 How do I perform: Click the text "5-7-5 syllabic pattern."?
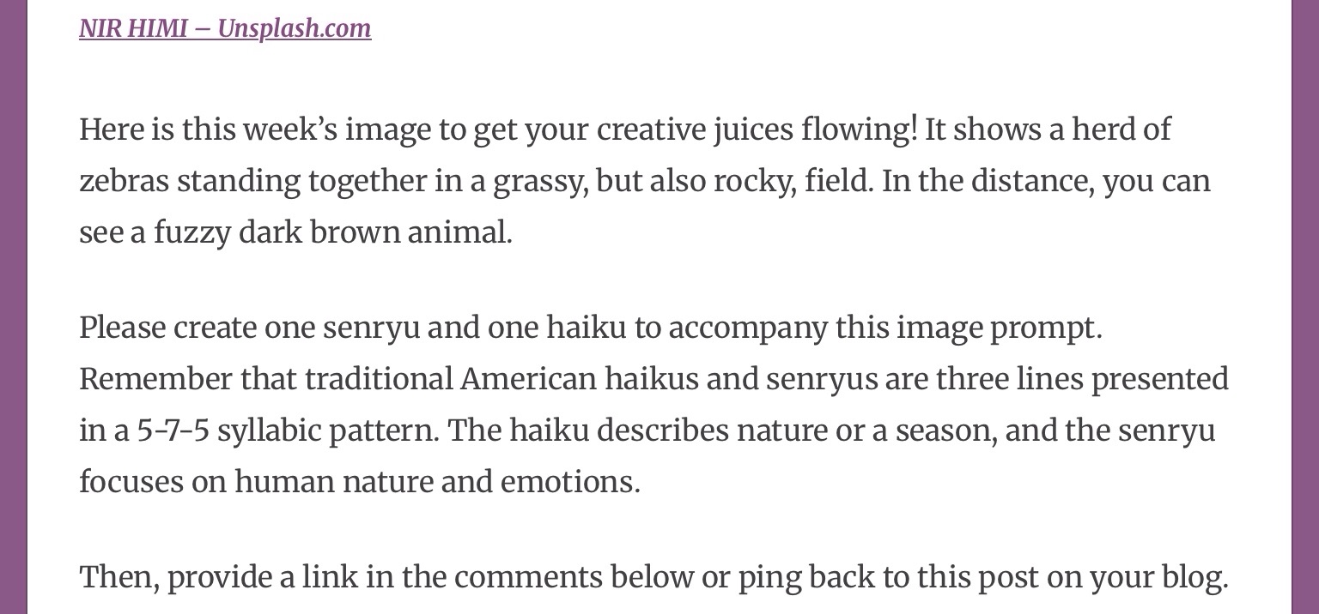[x=288, y=430]
